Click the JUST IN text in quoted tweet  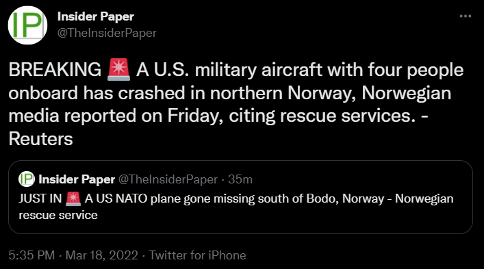(x=40, y=198)
